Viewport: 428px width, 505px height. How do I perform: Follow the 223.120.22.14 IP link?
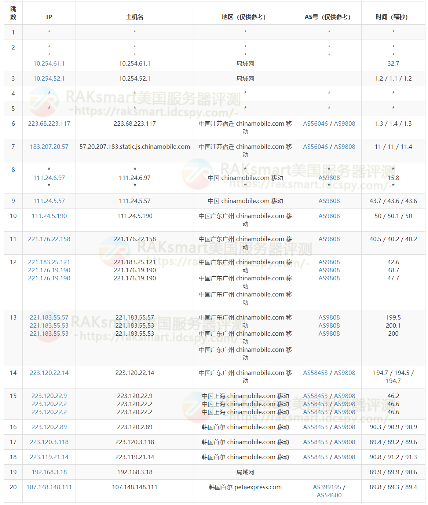[x=49, y=373]
